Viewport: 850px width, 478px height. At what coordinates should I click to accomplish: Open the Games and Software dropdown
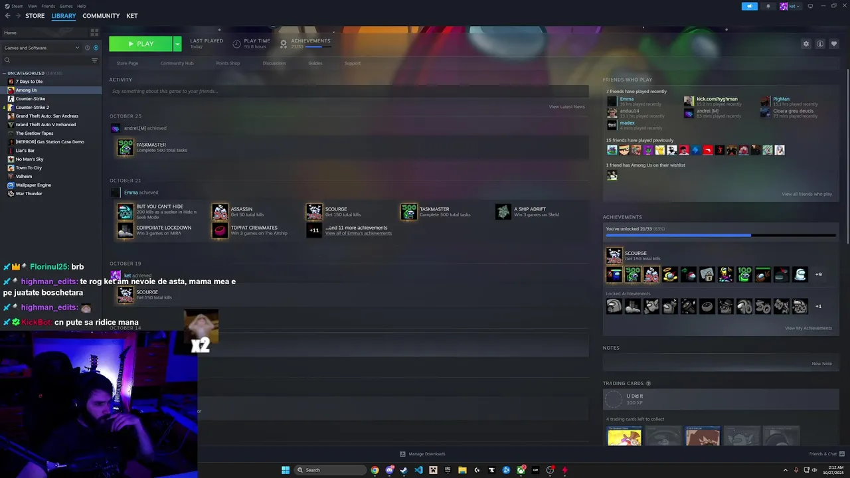(41, 48)
